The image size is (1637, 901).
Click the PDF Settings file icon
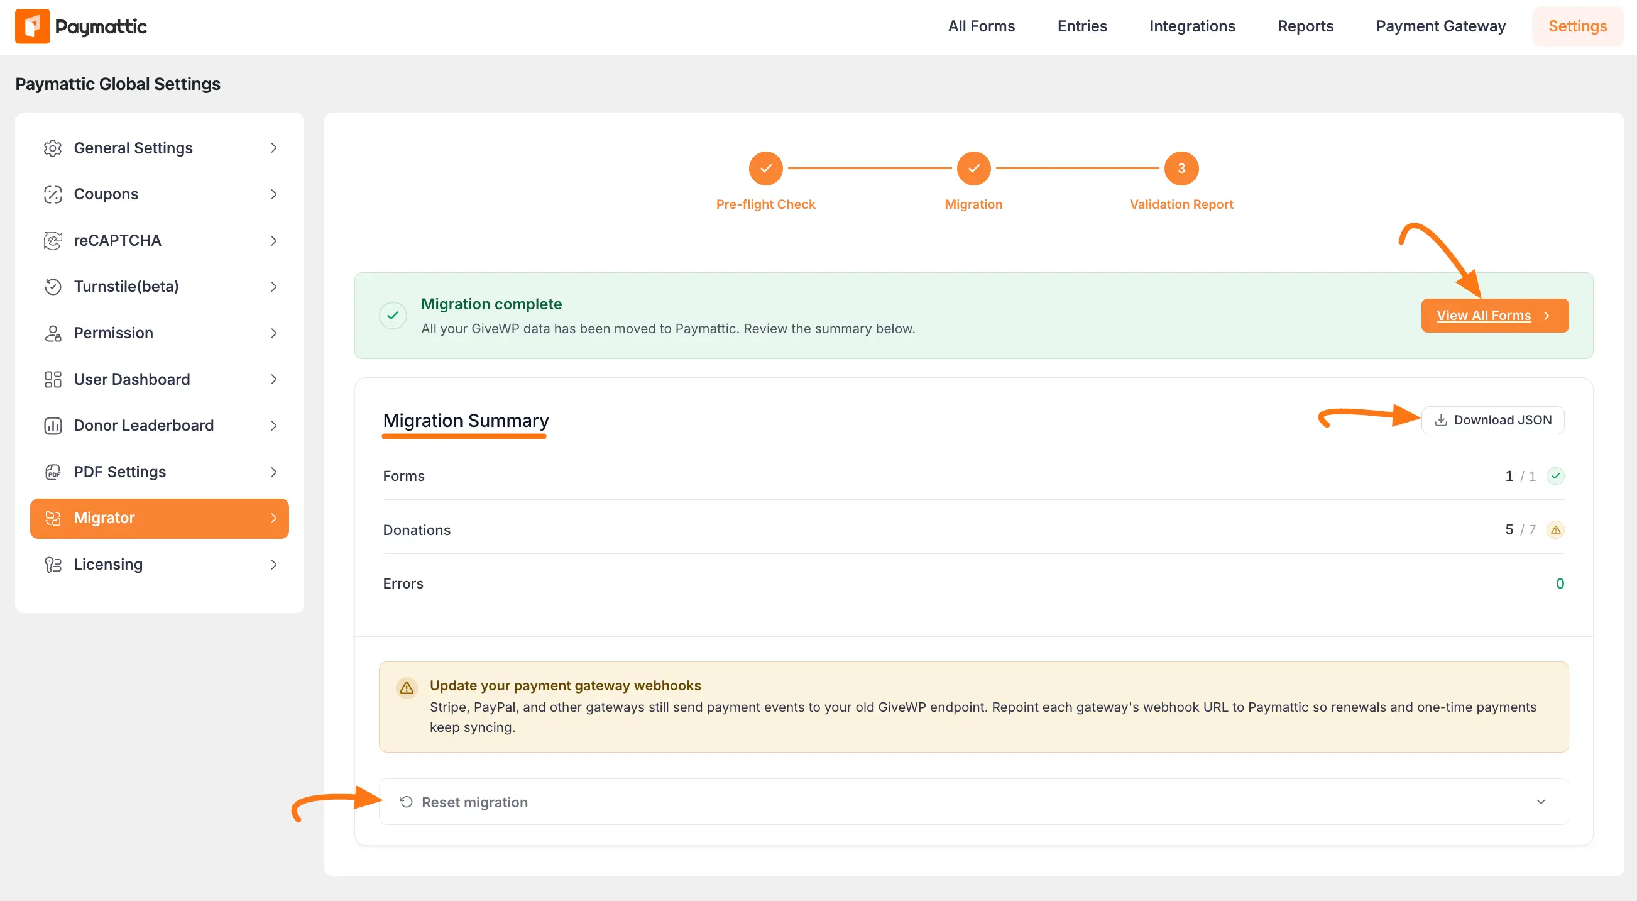tap(53, 472)
